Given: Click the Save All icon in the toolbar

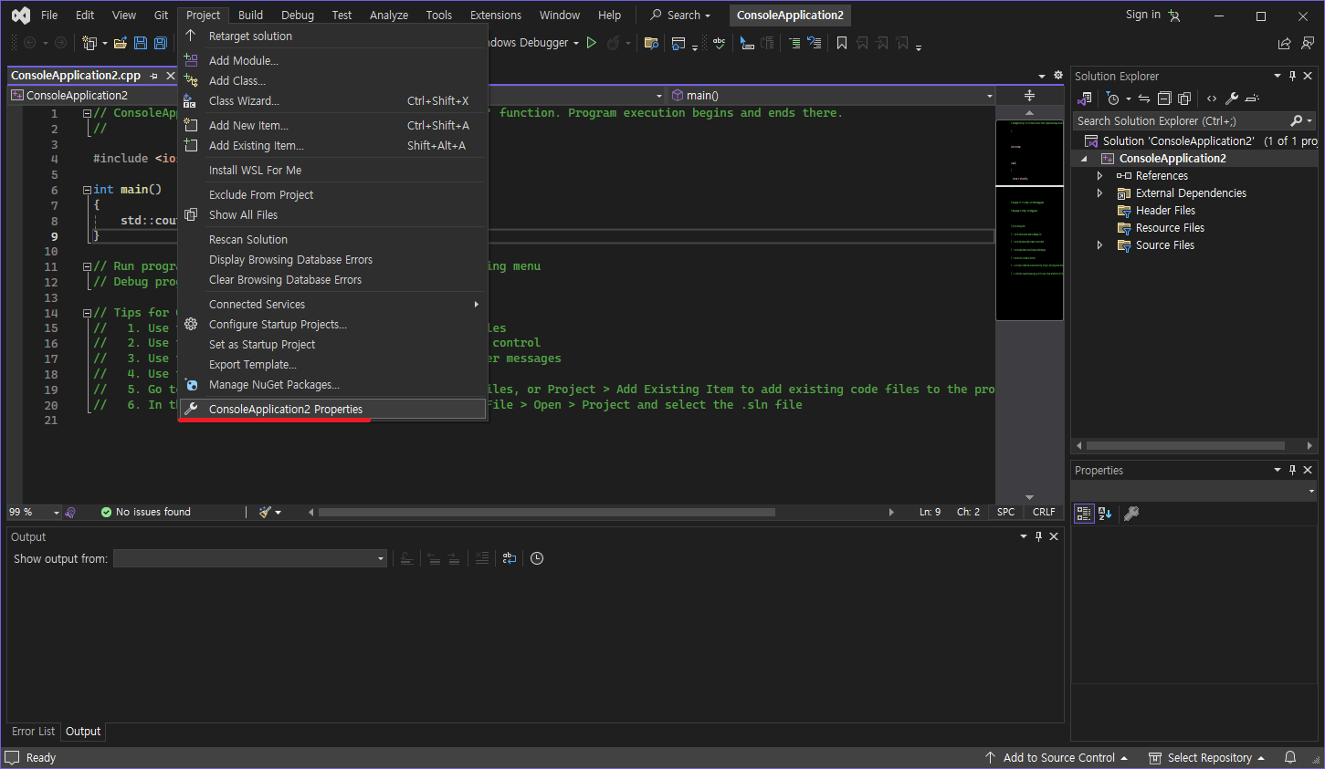Looking at the screenshot, I should (x=161, y=43).
